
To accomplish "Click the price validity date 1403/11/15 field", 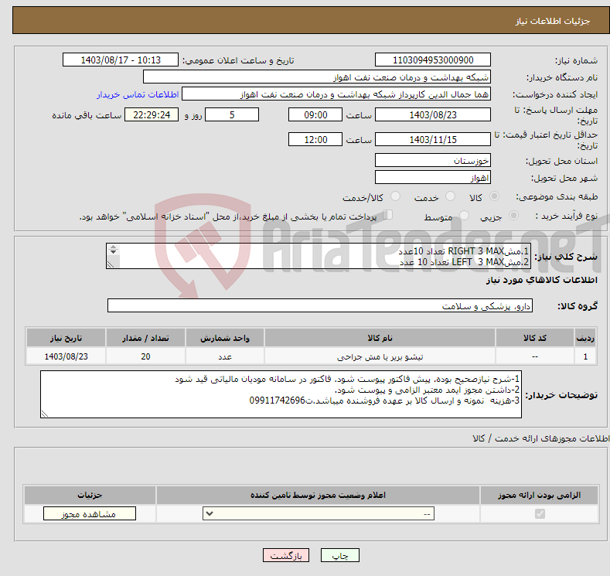I will tap(433, 139).
